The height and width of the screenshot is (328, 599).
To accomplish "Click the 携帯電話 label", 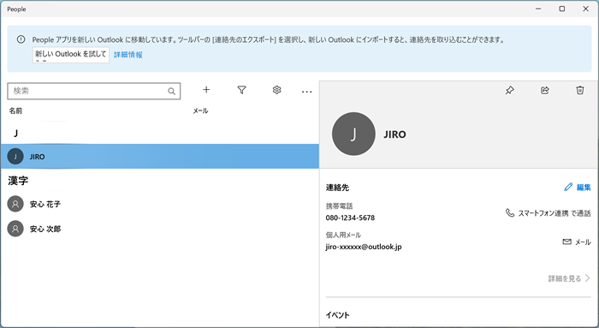I will (339, 206).
